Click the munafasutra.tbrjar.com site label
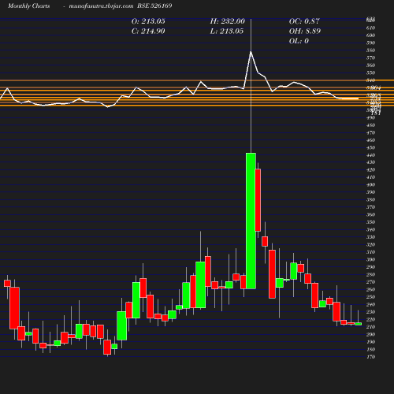Screen dimensions: 394x394 pyautogui.click(x=101, y=6)
